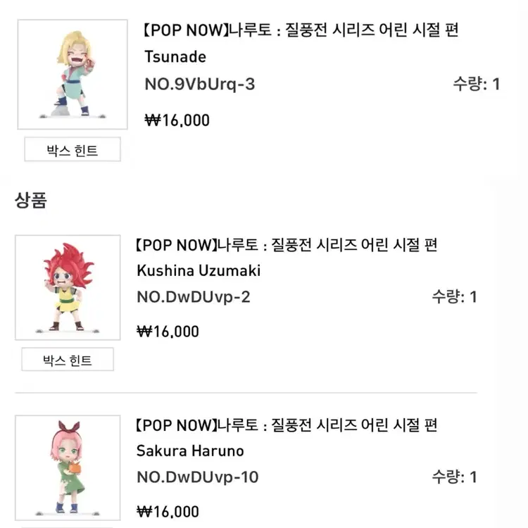Click the 수량: 1 quantity for Kushina Uzumaki
The image size is (528, 528).
click(454, 297)
